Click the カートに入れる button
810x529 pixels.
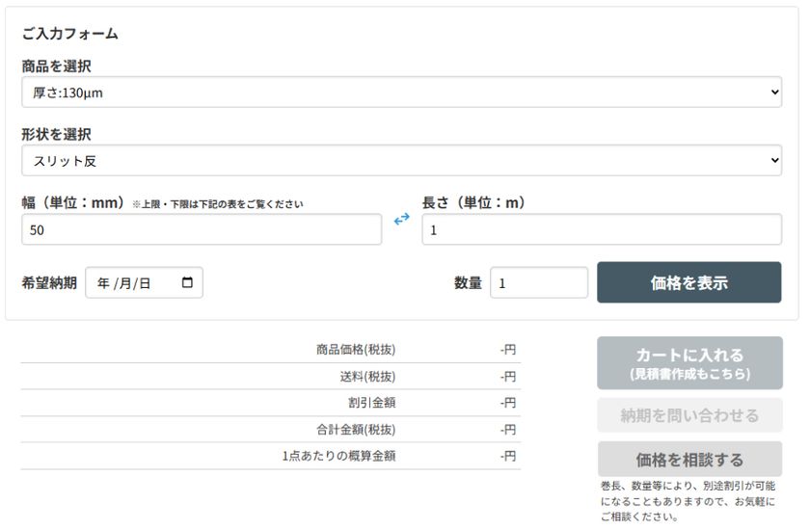[x=689, y=362]
